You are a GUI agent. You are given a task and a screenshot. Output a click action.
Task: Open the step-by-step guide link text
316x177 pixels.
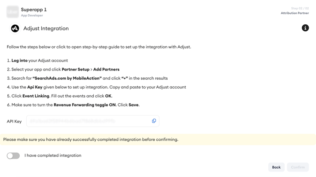101,47
